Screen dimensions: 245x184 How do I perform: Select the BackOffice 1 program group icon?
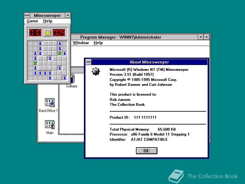(x=49, y=105)
